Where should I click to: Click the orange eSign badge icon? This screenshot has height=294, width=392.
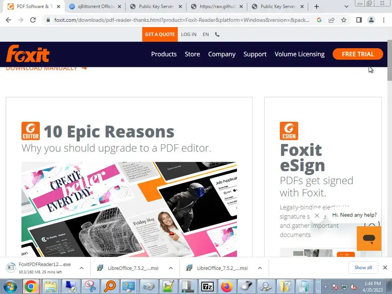(x=289, y=131)
